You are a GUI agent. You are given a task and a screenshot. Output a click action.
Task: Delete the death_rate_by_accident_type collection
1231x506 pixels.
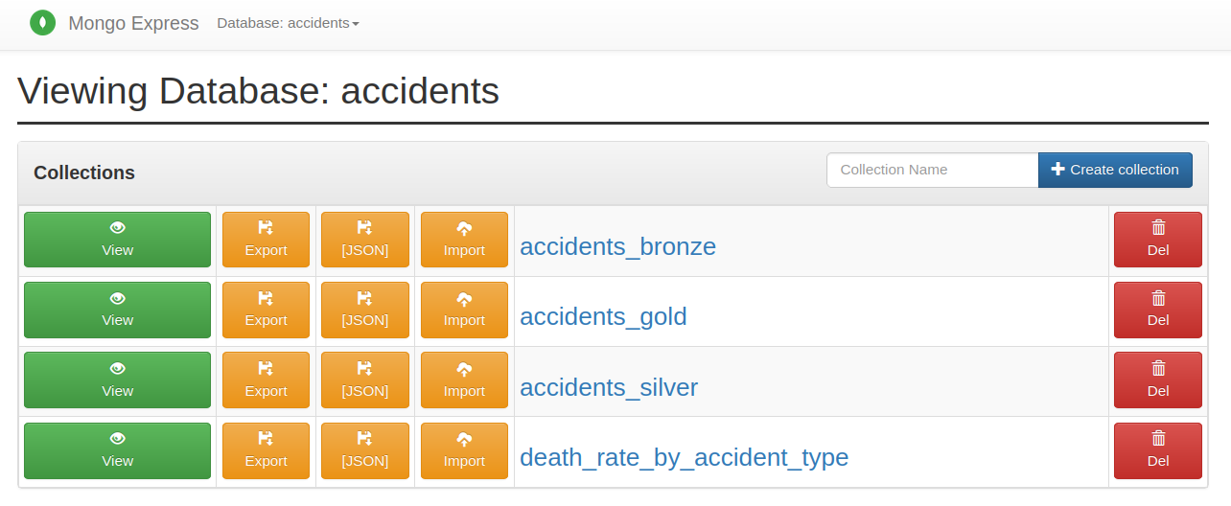(x=1157, y=450)
